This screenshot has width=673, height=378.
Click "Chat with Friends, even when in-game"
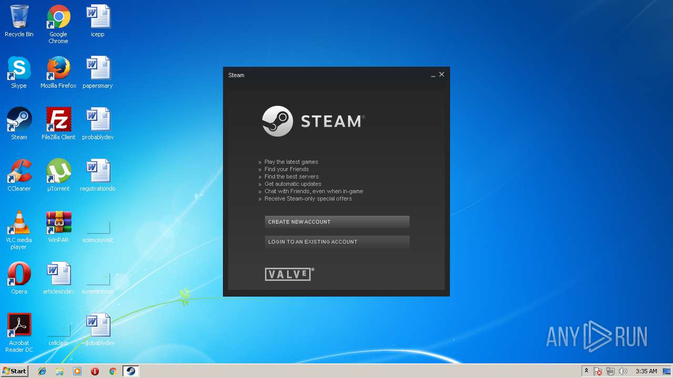tap(314, 191)
